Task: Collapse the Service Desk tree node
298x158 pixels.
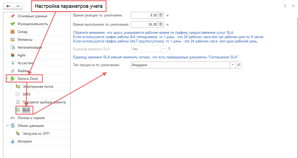Action: pyautogui.click(x=7, y=79)
